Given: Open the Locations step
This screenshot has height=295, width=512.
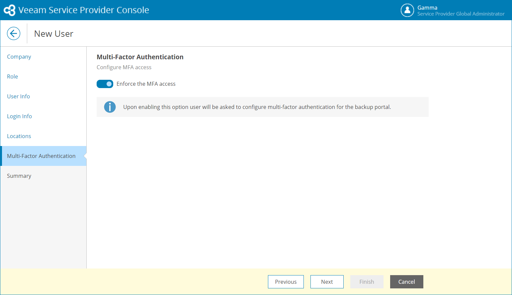Looking at the screenshot, I should (x=19, y=136).
